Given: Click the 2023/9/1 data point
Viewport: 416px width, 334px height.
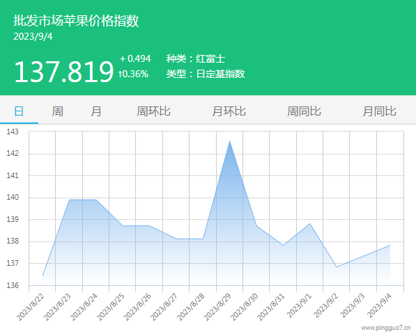Looking at the screenshot, I should click(309, 223).
